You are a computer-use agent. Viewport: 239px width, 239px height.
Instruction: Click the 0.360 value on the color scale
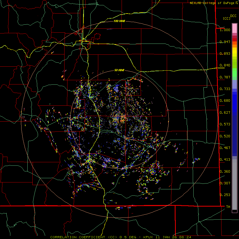point(225,172)
